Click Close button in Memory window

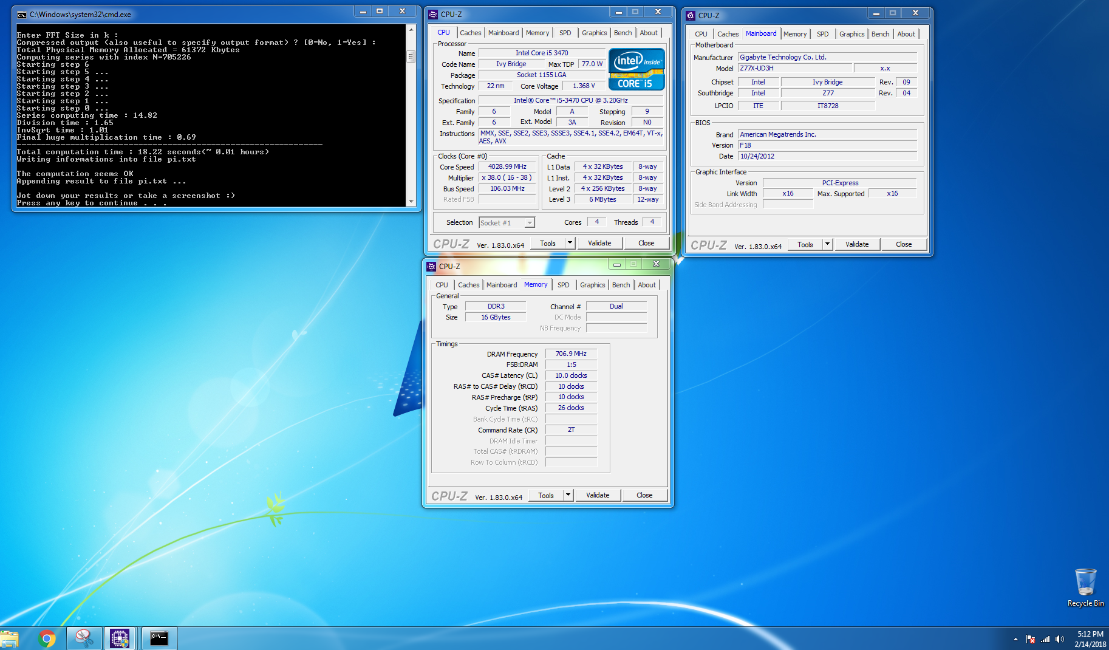pos(644,495)
